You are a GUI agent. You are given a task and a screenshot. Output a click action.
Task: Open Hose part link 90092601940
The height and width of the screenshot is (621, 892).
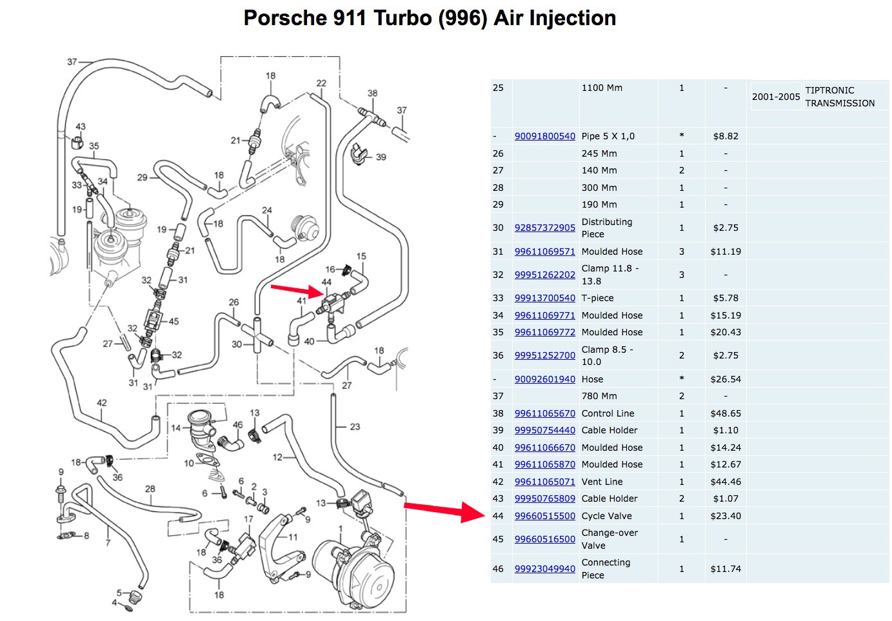[544, 379]
